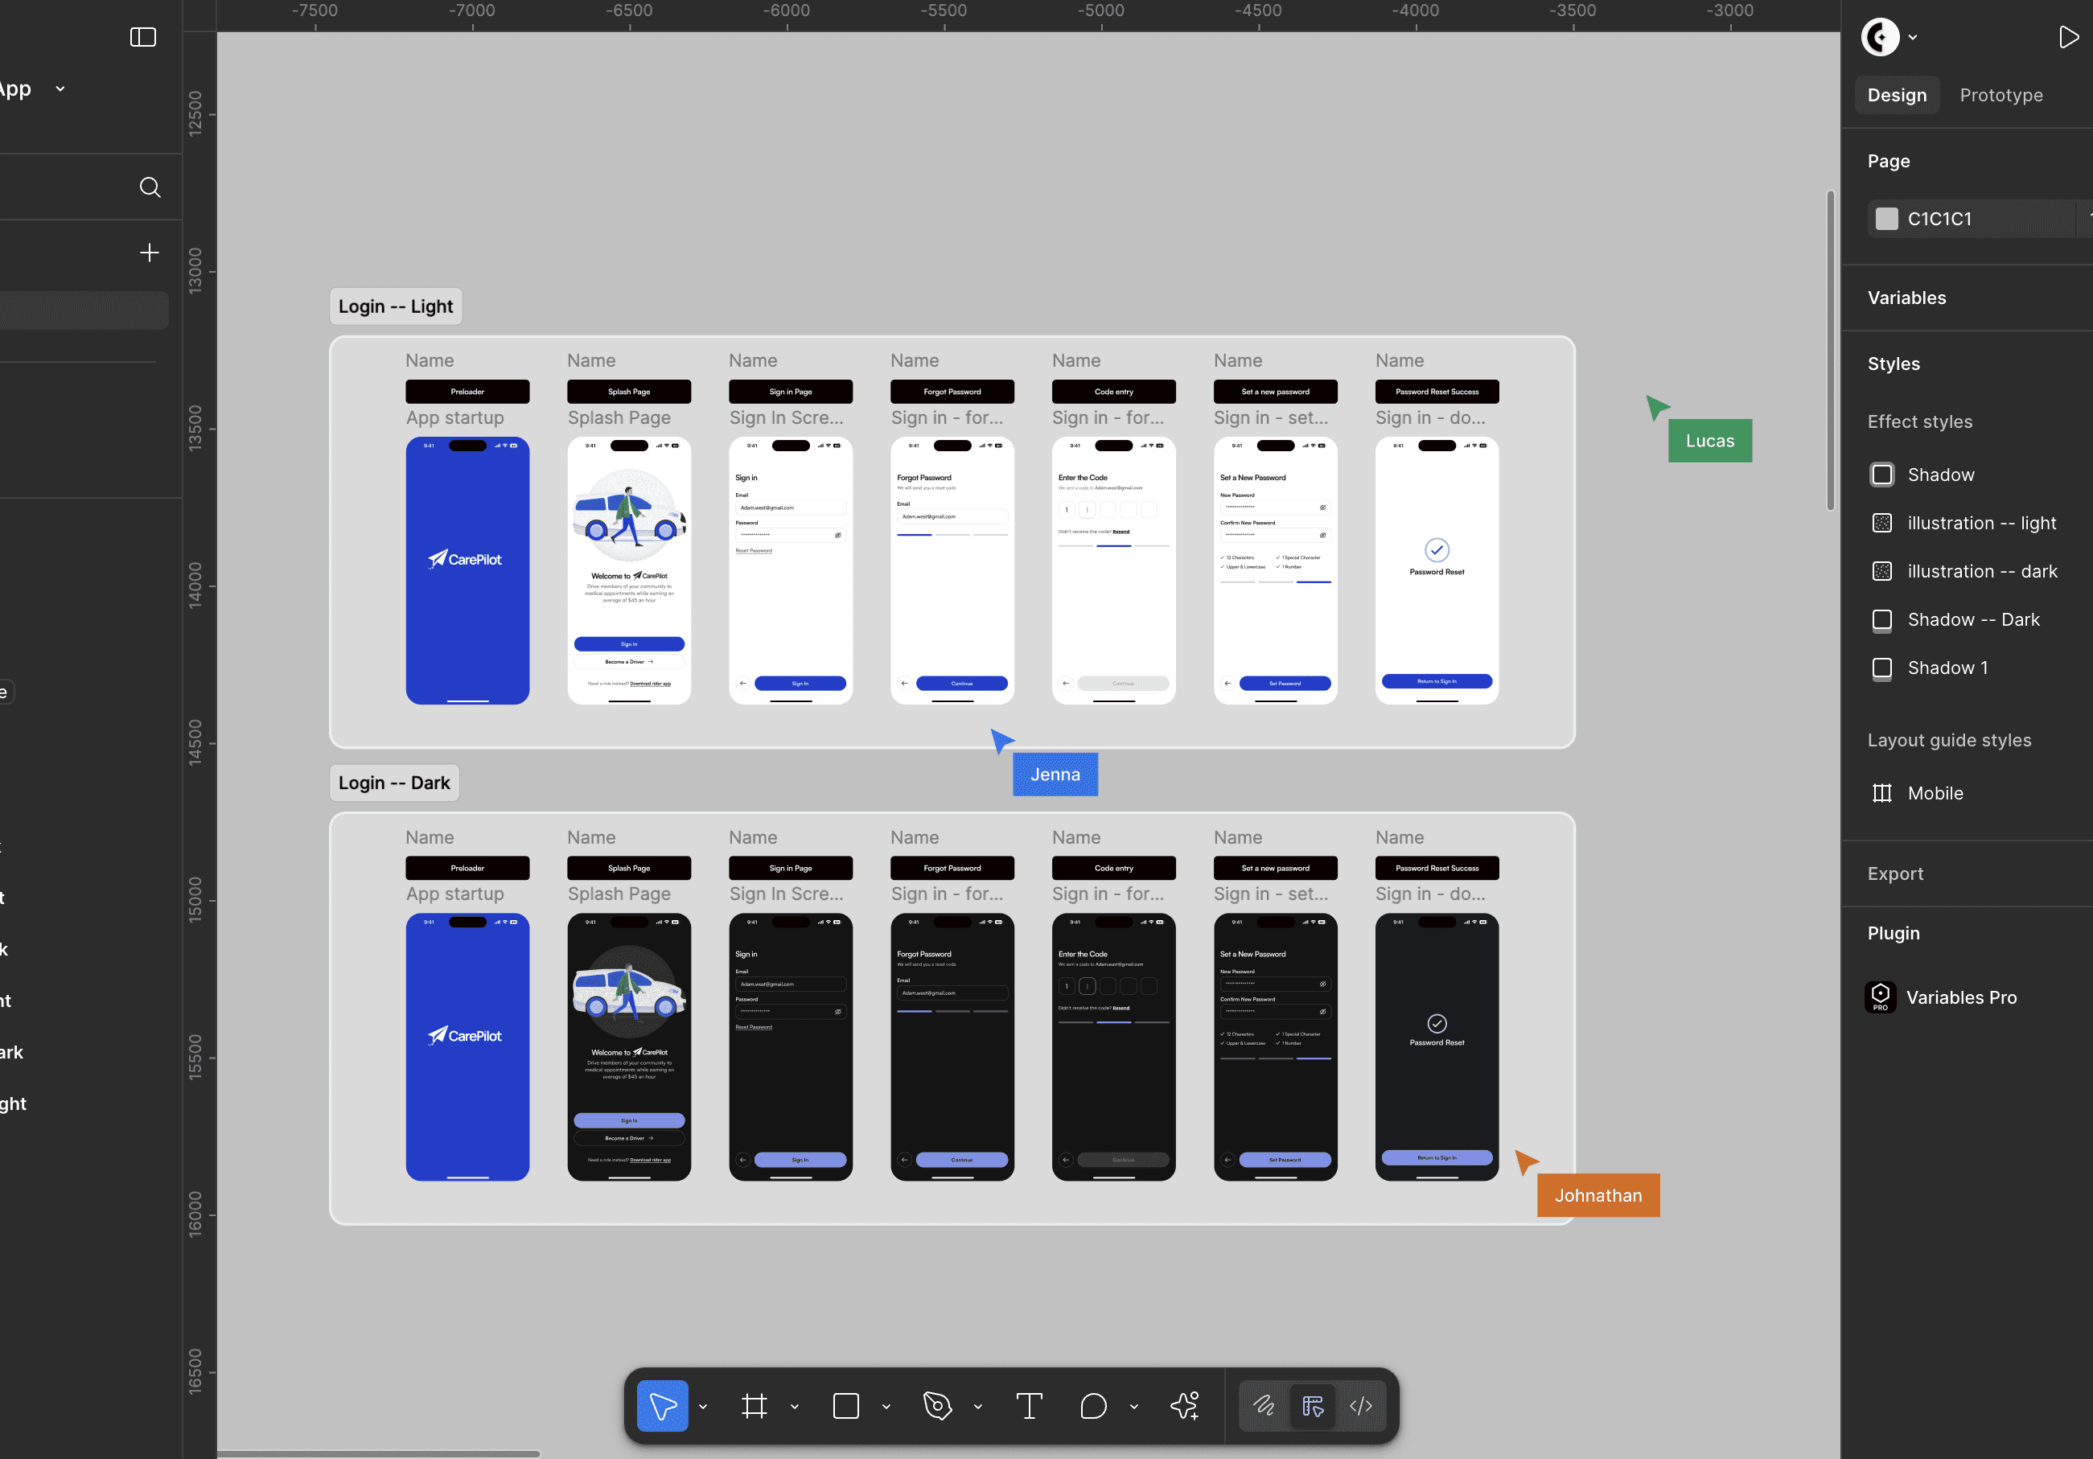Switch to Dev Mode toggle
Screen dimensions: 2093x1459
(x=1361, y=1406)
